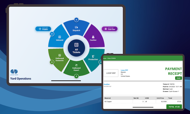
Task: Click the home indicator bar on receipt tablet
Action: (x=143, y=107)
